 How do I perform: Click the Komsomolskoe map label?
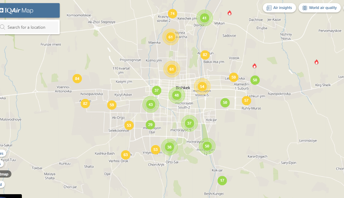click(x=79, y=15)
